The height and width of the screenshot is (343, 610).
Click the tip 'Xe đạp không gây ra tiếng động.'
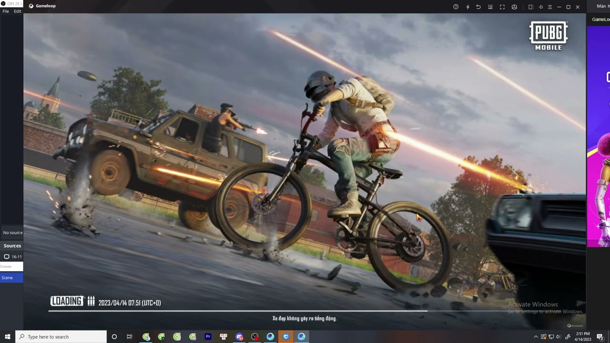coord(305,318)
